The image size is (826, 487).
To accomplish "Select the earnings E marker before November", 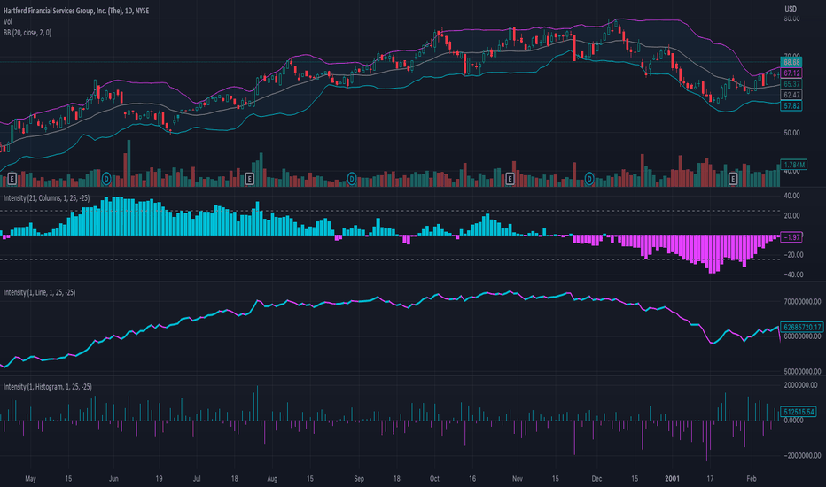I will pyautogui.click(x=510, y=179).
